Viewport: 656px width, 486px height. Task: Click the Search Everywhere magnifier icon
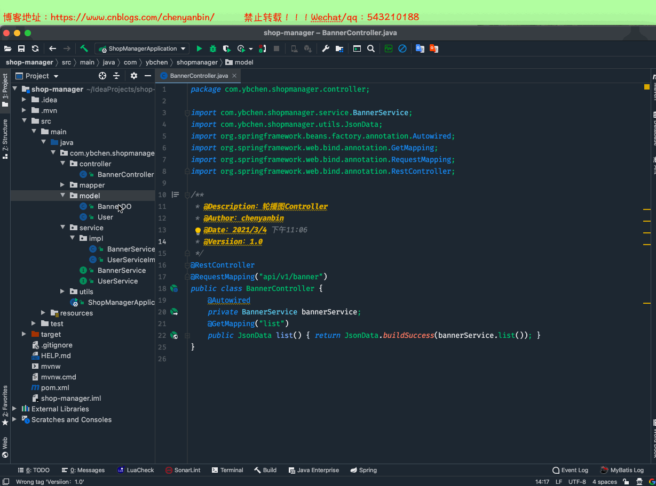click(x=371, y=48)
